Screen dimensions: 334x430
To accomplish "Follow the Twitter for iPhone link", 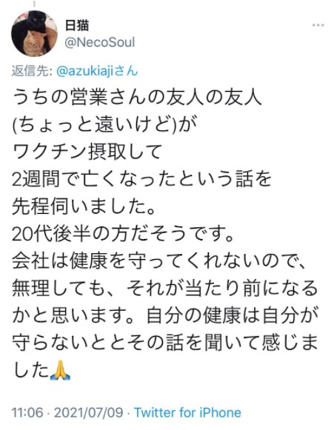I will pos(187,413).
